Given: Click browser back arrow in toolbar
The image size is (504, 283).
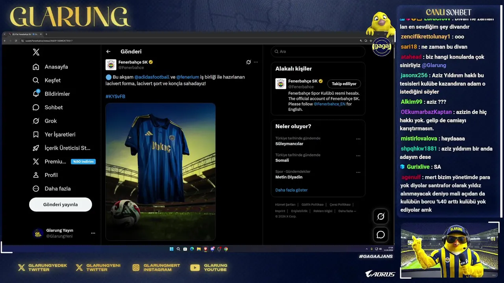Looking at the screenshot, I should 5,41.
